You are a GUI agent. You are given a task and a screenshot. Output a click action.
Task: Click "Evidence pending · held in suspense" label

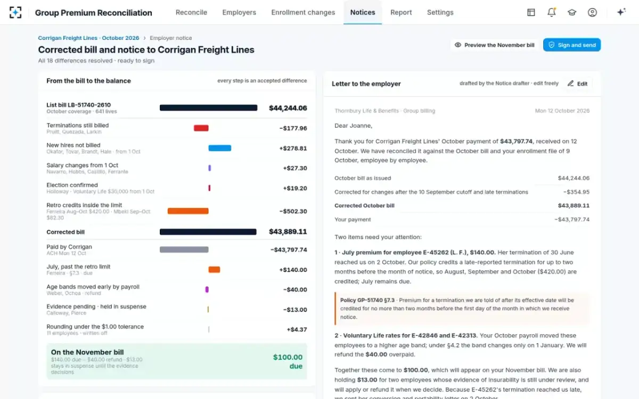(x=96, y=306)
